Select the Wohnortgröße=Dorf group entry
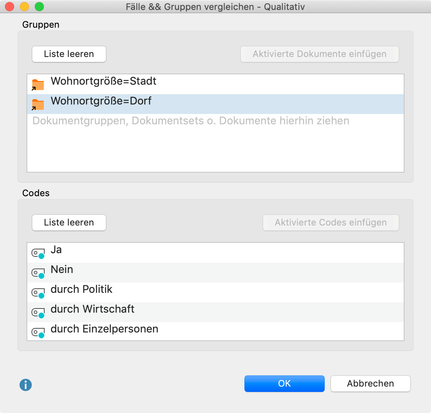431x413 pixels. click(x=101, y=101)
